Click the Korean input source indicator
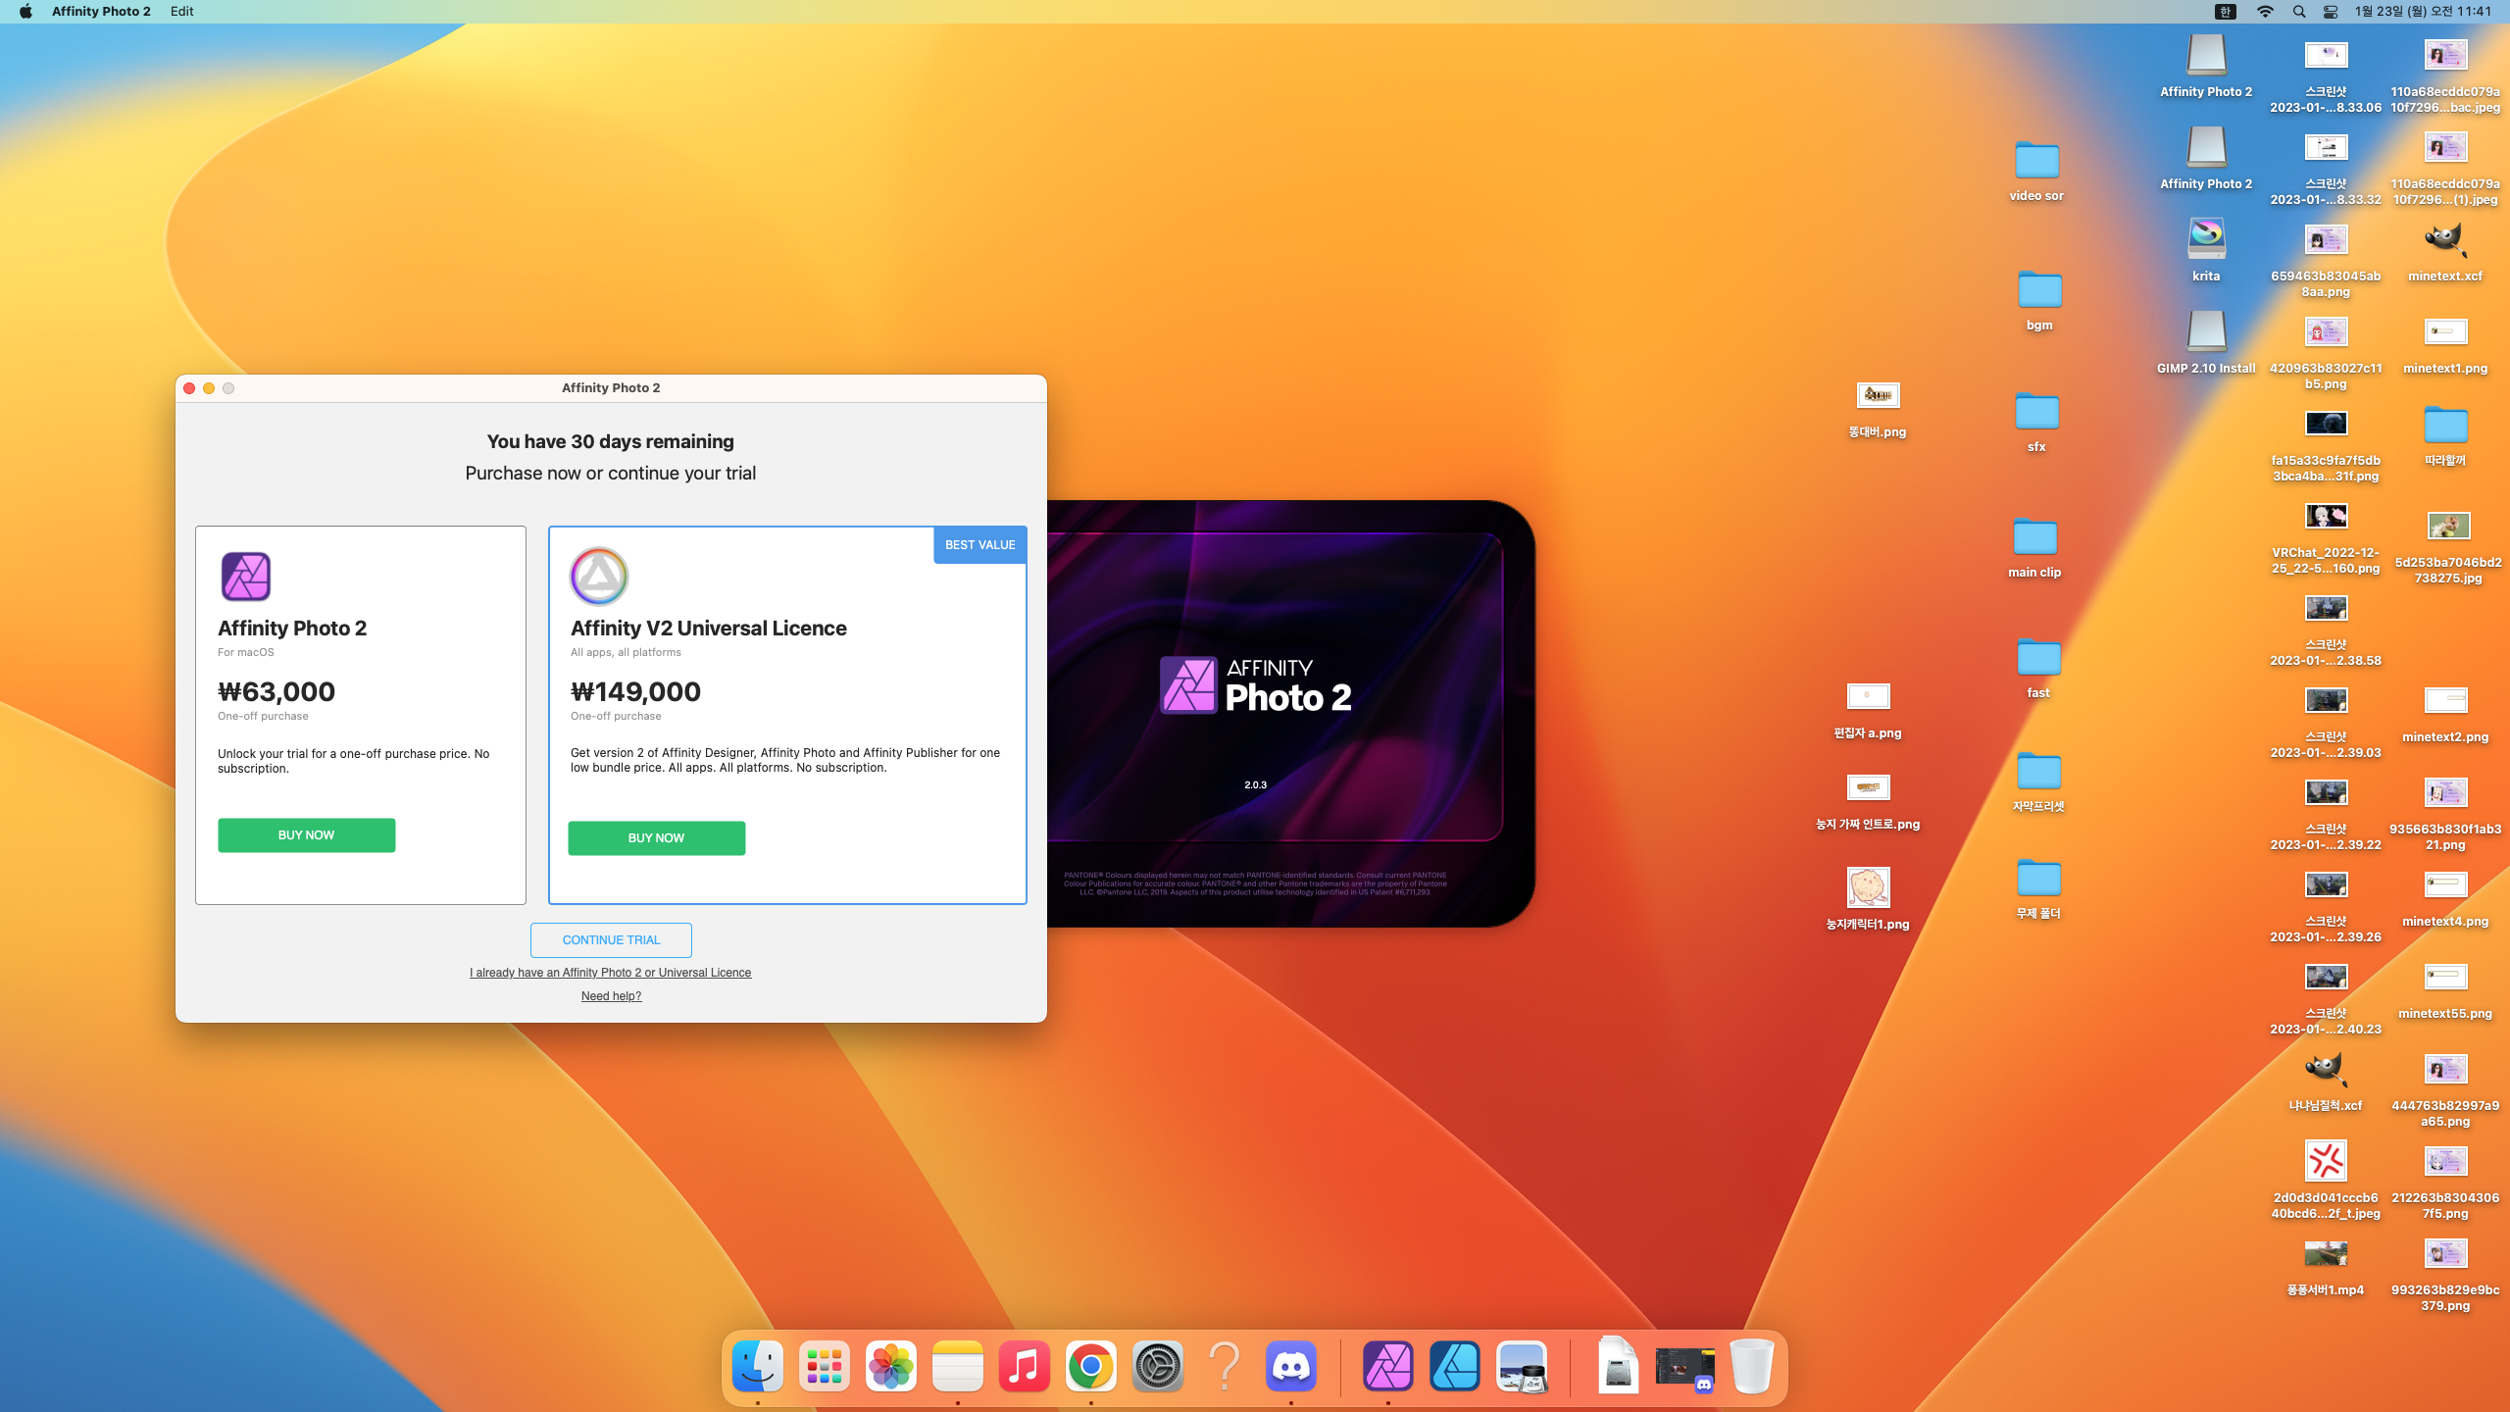Viewport: 2510px width, 1412px height. click(2226, 12)
